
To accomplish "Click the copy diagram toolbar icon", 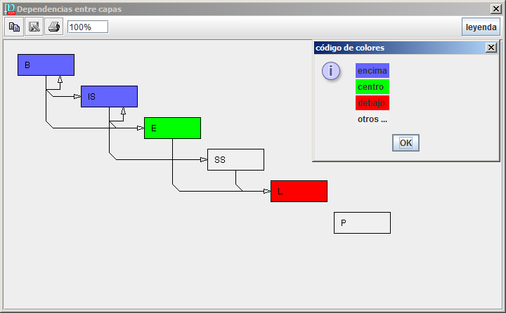I will tap(14, 27).
